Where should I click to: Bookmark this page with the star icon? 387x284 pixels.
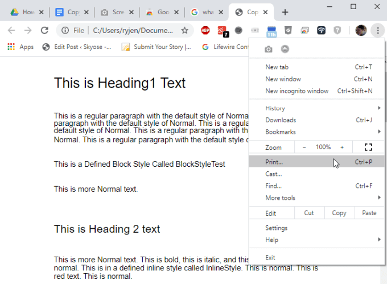[184, 30]
